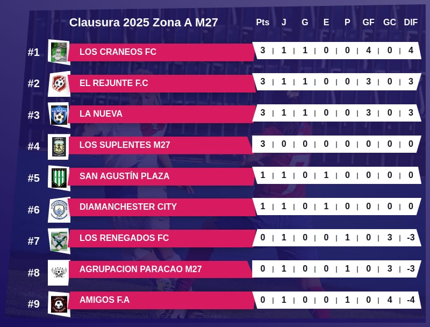Viewport: 430px width, 327px height.
Task: Click the Pts column header
Action: (x=262, y=23)
